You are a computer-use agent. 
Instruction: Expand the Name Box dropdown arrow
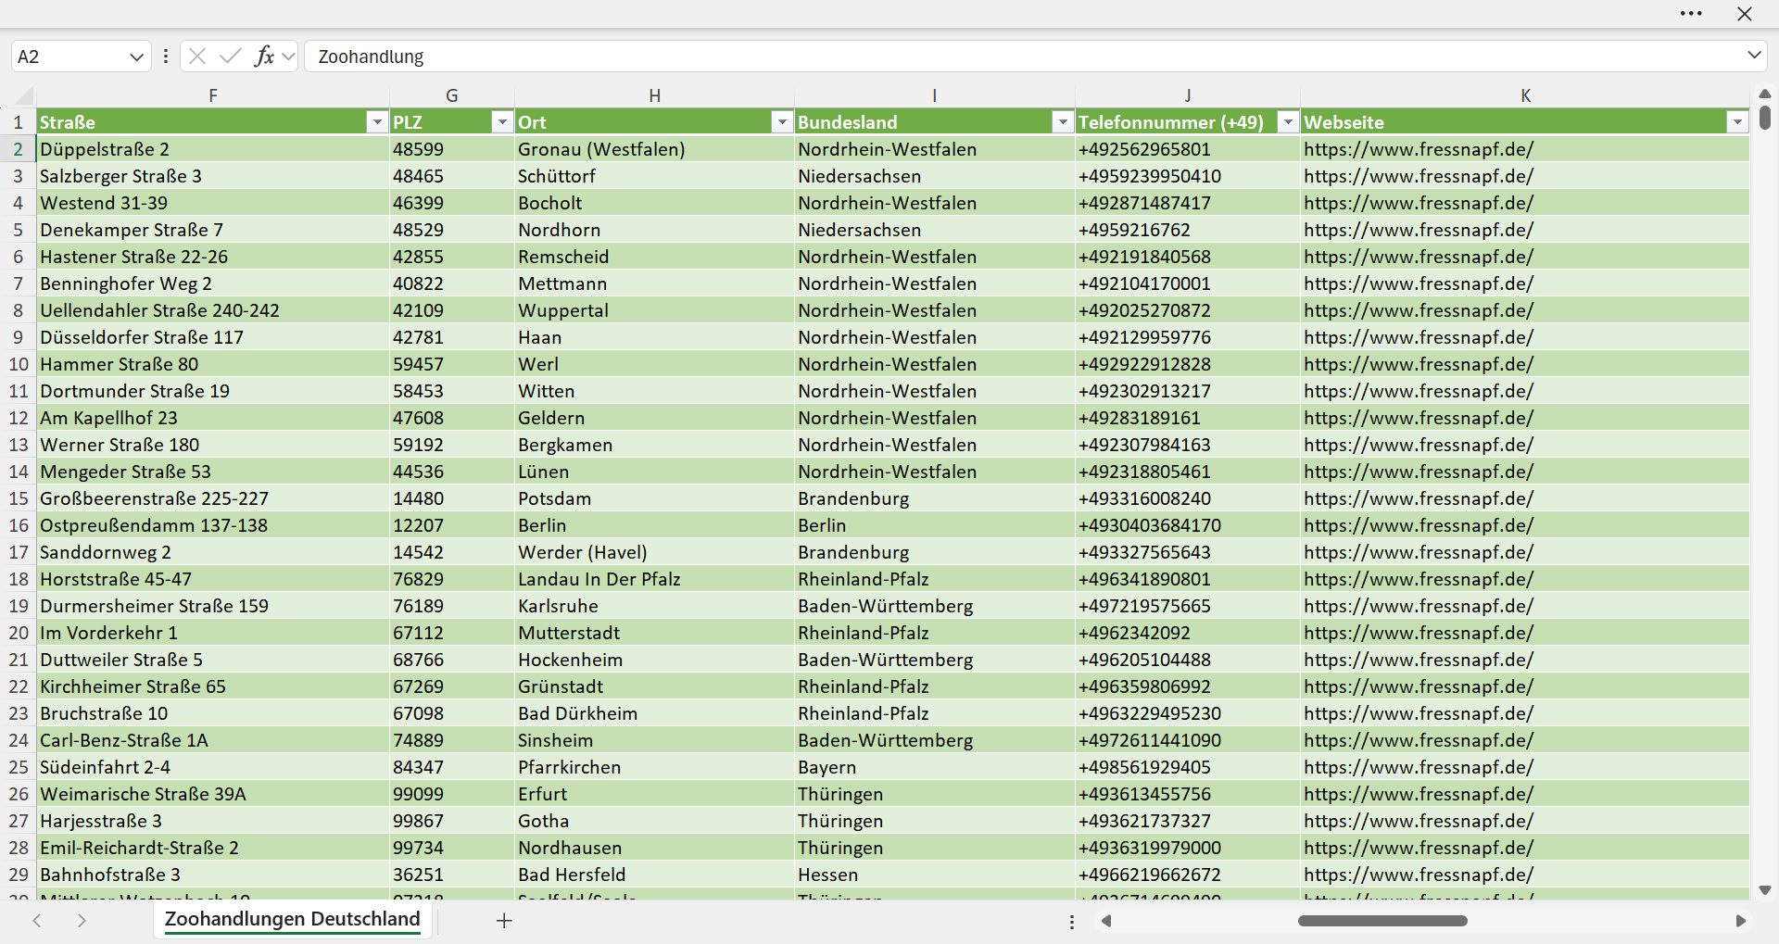137,57
